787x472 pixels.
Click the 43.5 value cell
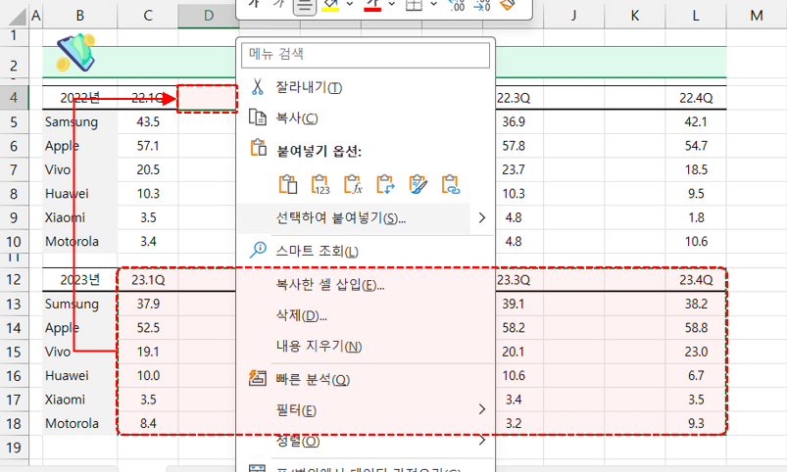[x=148, y=121]
